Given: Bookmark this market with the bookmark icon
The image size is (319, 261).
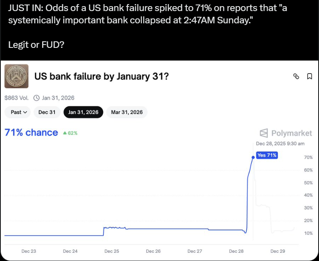Looking at the screenshot, I should [x=310, y=76].
